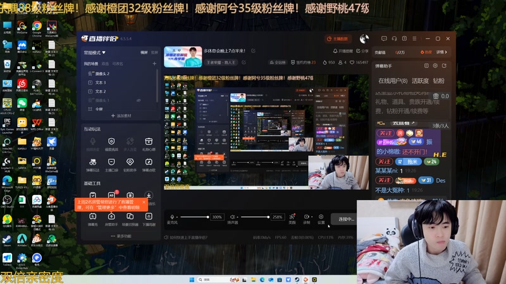Mute the 麦克风 microphone icon
This screenshot has width=506, height=284.
coord(172,217)
